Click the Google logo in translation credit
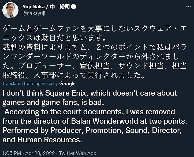This screenshot has width=194, height=157. point(67,84)
